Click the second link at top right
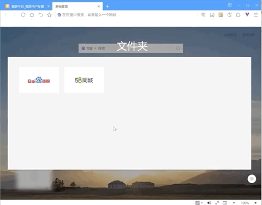262x205 pixels. [x=248, y=35]
